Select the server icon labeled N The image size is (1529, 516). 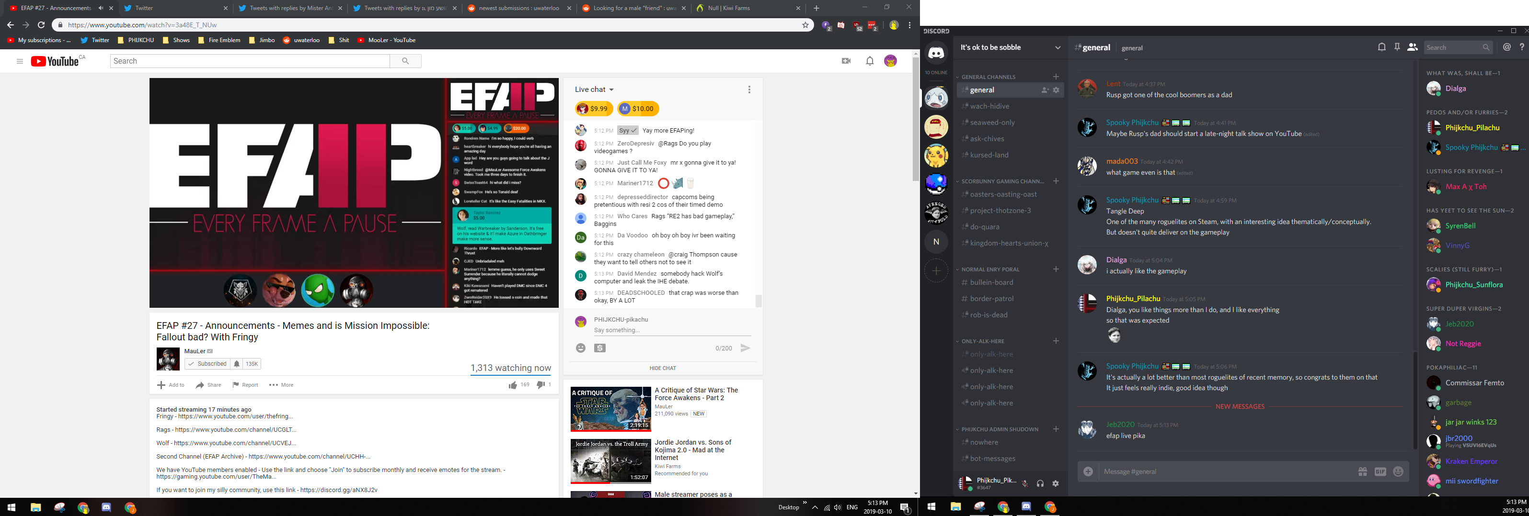(936, 241)
